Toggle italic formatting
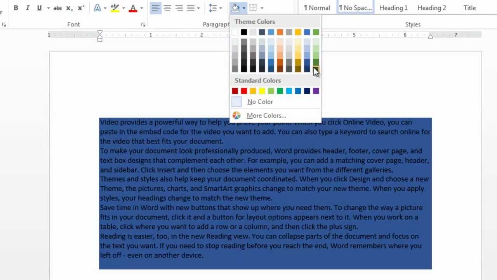The height and width of the screenshot is (280, 497). [28, 8]
